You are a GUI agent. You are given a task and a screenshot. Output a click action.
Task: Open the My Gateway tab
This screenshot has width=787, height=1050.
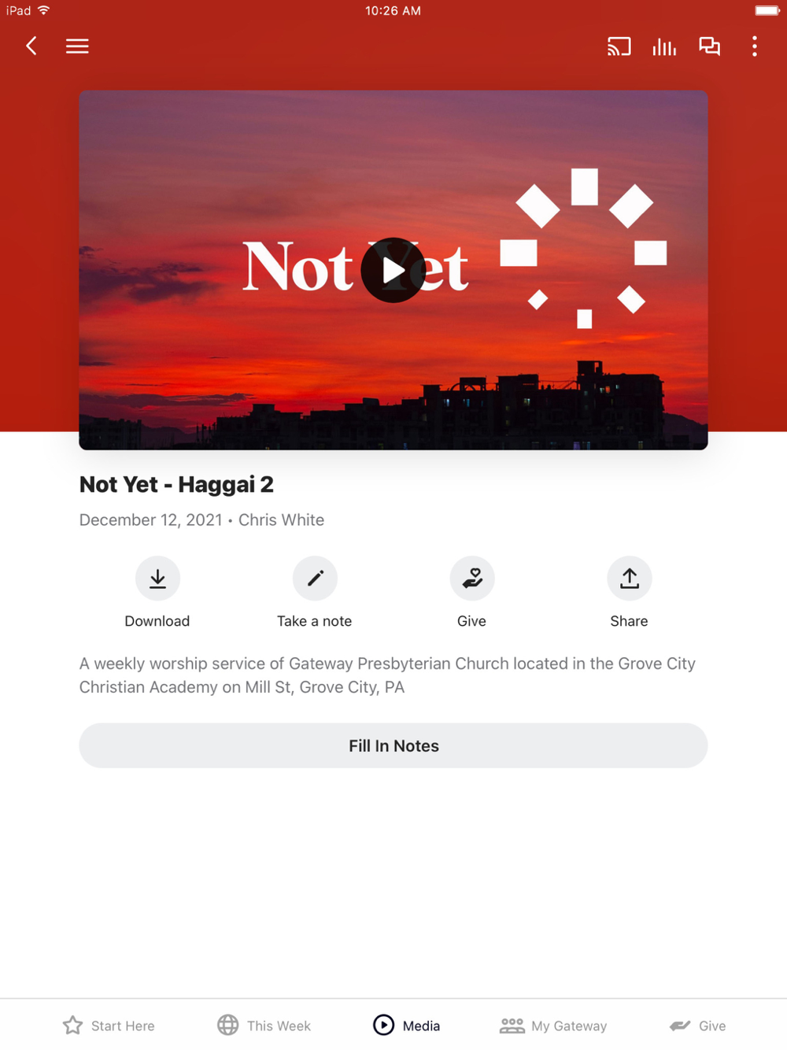pos(553,1026)
